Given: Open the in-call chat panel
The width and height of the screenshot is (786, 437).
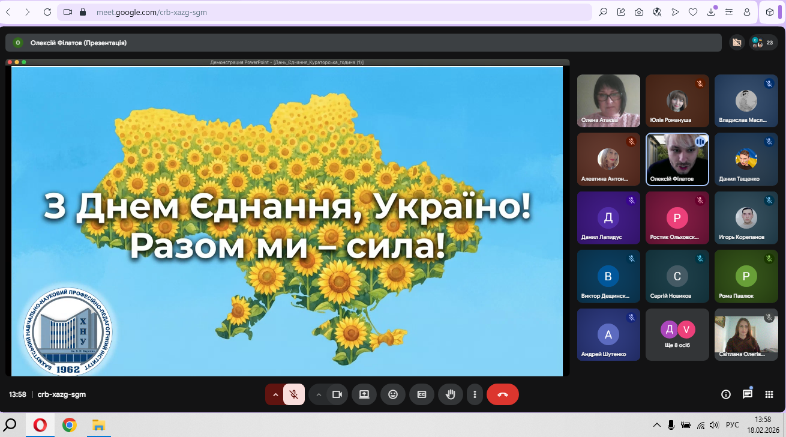Looking at the screenshot, I should point(747,394).
